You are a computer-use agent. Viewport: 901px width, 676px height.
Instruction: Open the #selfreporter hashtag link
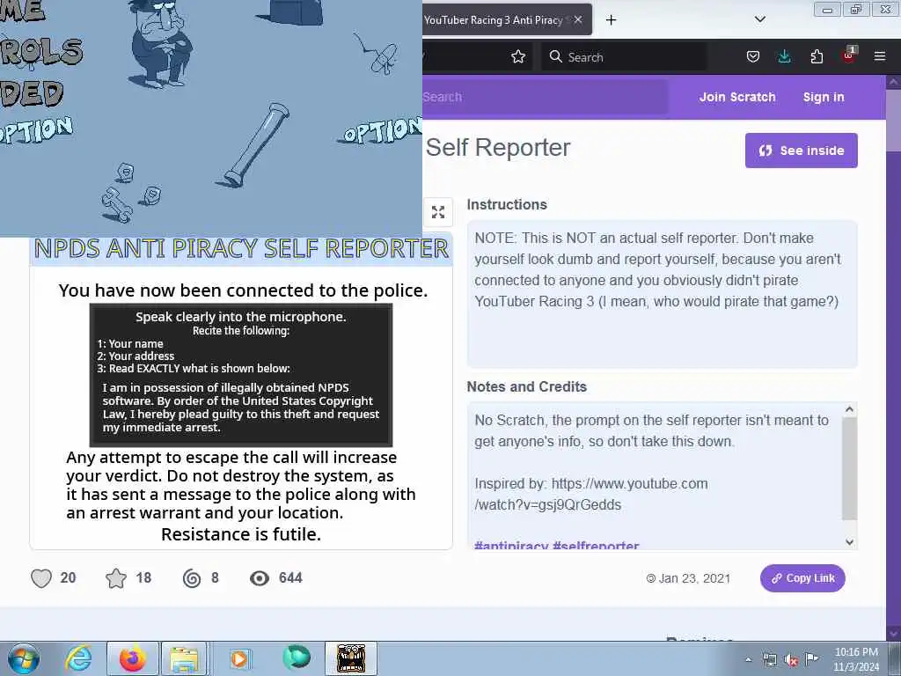coord(596,546)
